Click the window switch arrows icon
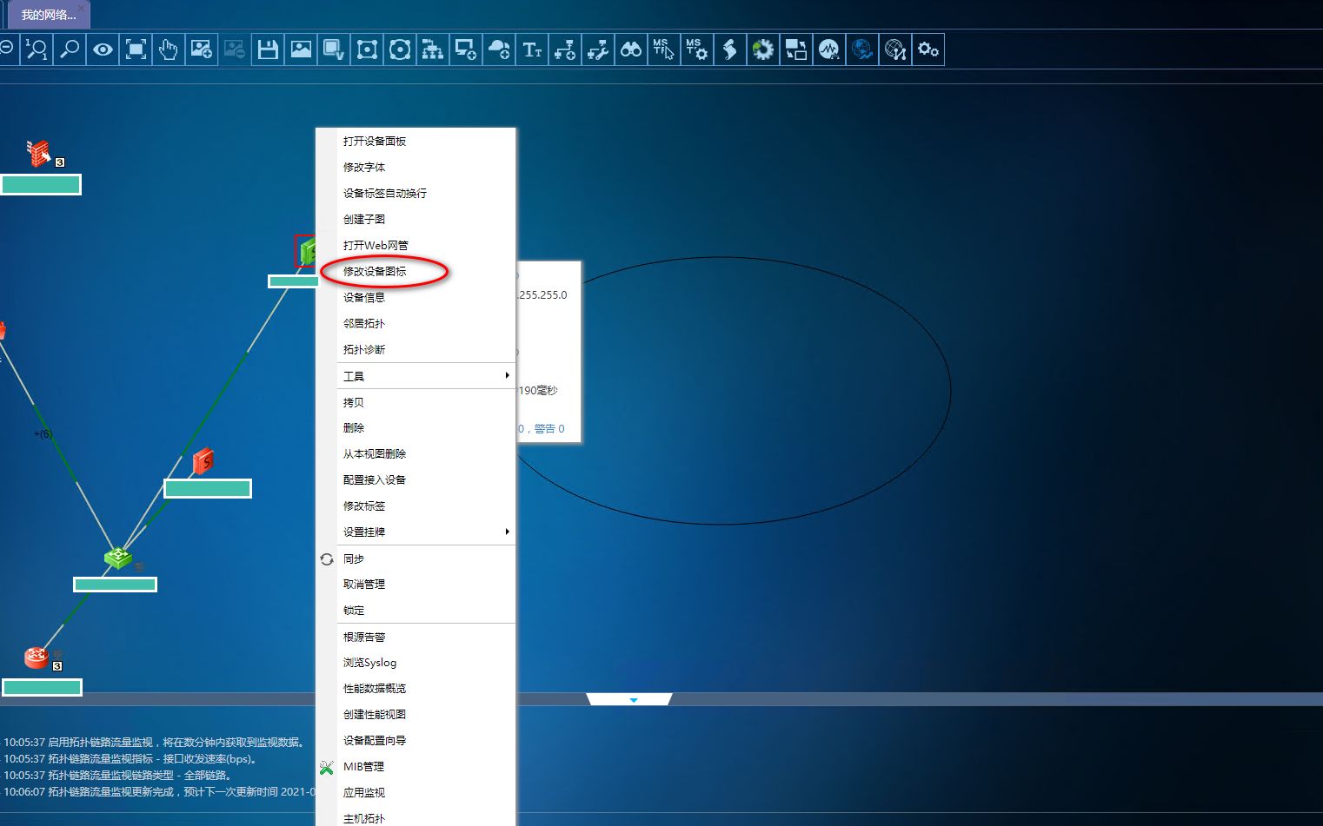 [x=796, y=50]
